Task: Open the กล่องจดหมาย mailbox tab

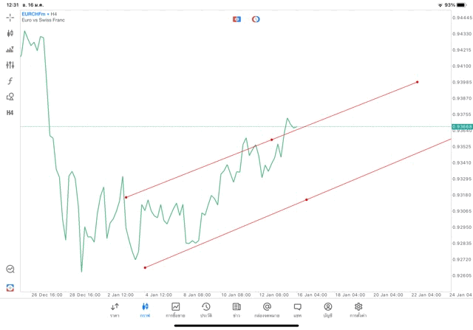Action: tap(267, 310)
